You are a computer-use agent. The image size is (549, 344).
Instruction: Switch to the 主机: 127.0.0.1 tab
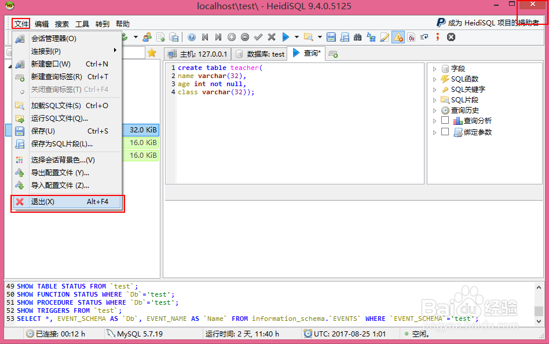click(x=197, y=54)
